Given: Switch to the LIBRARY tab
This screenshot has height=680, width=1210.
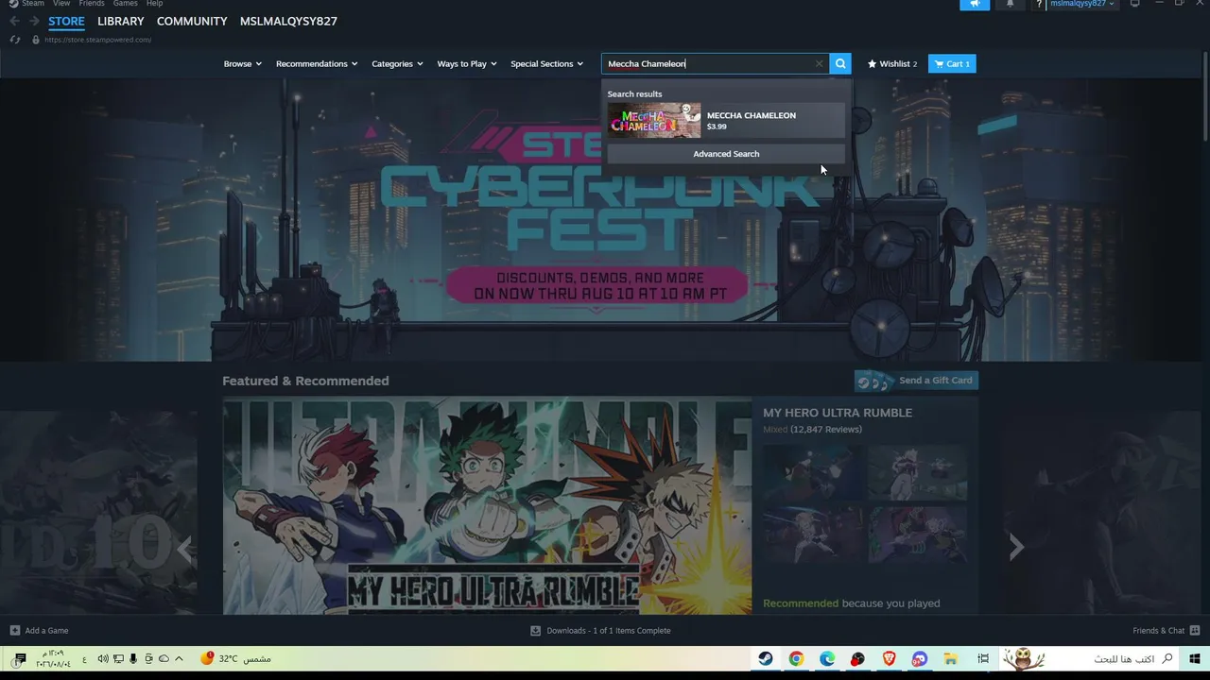Looking at the screenshot, I should pyautogui.click(x=121, y=21).
